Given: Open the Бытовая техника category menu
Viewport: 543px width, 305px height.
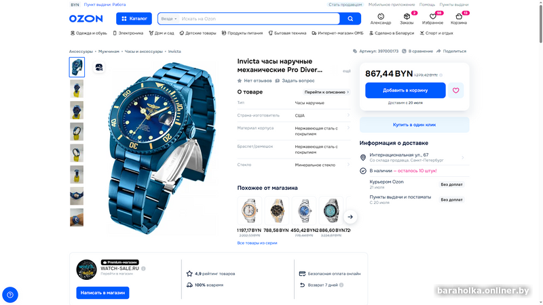Looking at the screenshot, I should tap(287, 33).
